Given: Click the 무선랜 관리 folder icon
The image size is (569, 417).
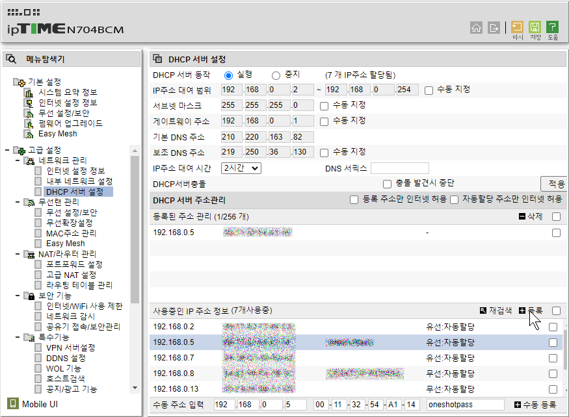Looking at the screenshot, I should click(29, 202).
